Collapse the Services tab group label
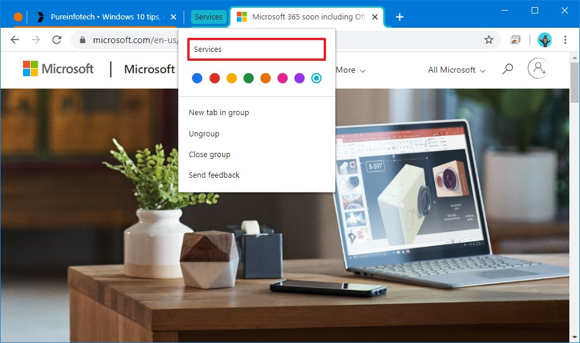Screen dimensions: 580x343 [208, 17]
